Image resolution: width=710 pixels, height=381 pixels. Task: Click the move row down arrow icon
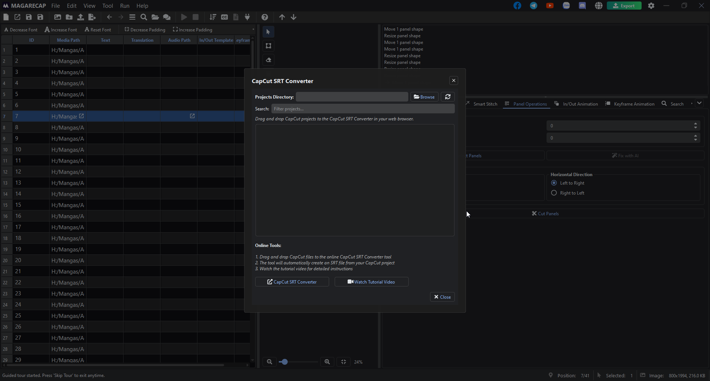click(x=294, y=17)
